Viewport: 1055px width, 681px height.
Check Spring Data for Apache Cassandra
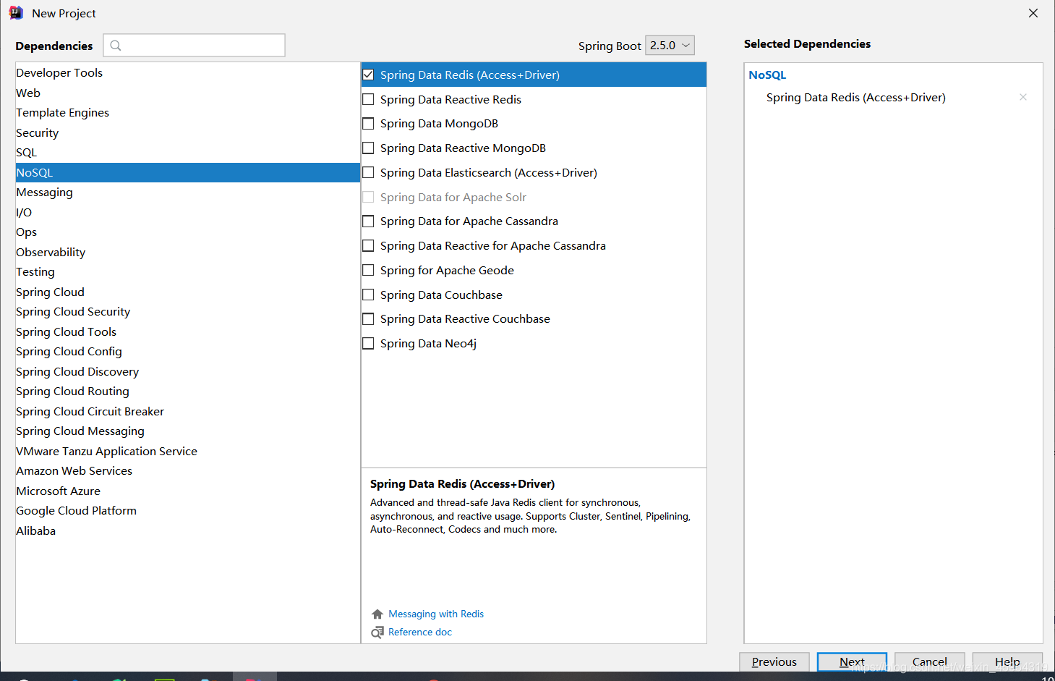(368, 221)
